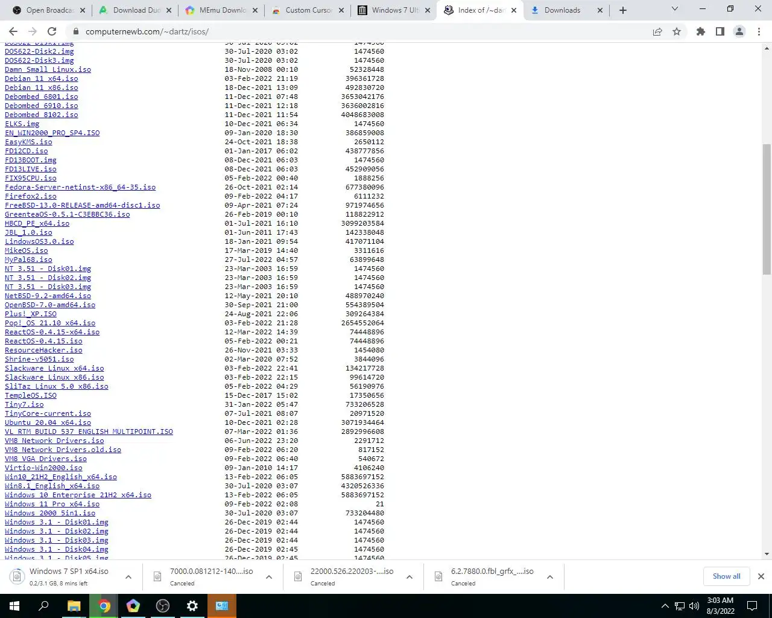Open the browser side panel
772x618 pixels.
(x=720, y=31)
